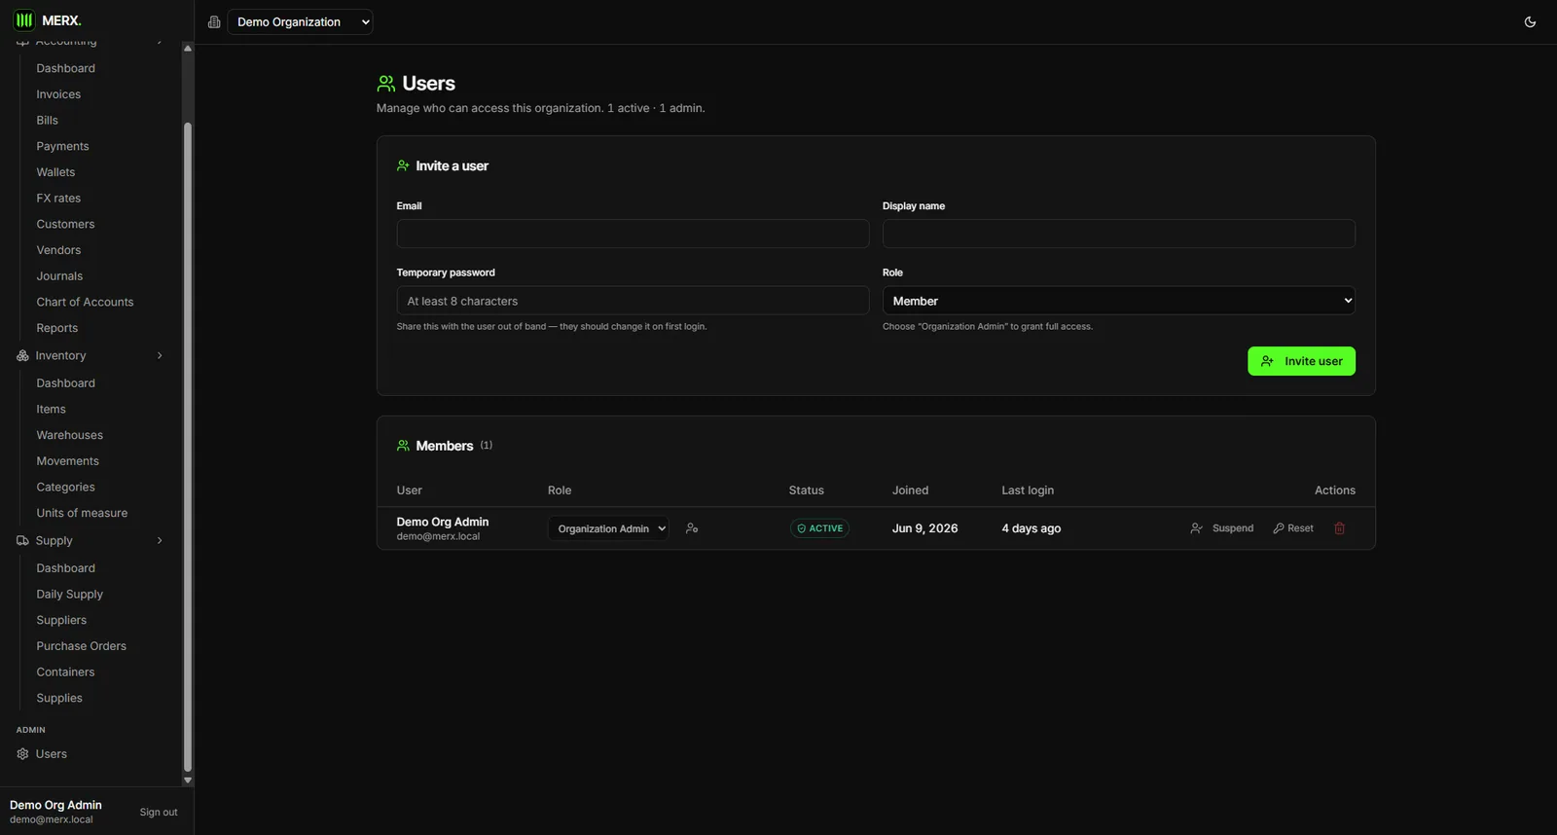Click the Temporary password field
Screen dimensions: 1557x835
coord(633,301)
